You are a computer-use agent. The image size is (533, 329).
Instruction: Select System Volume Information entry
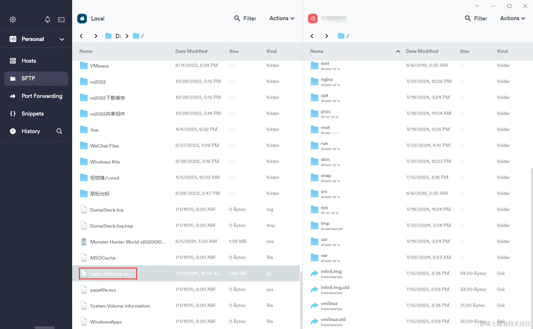pyautogui.click(x=186, y=306)
